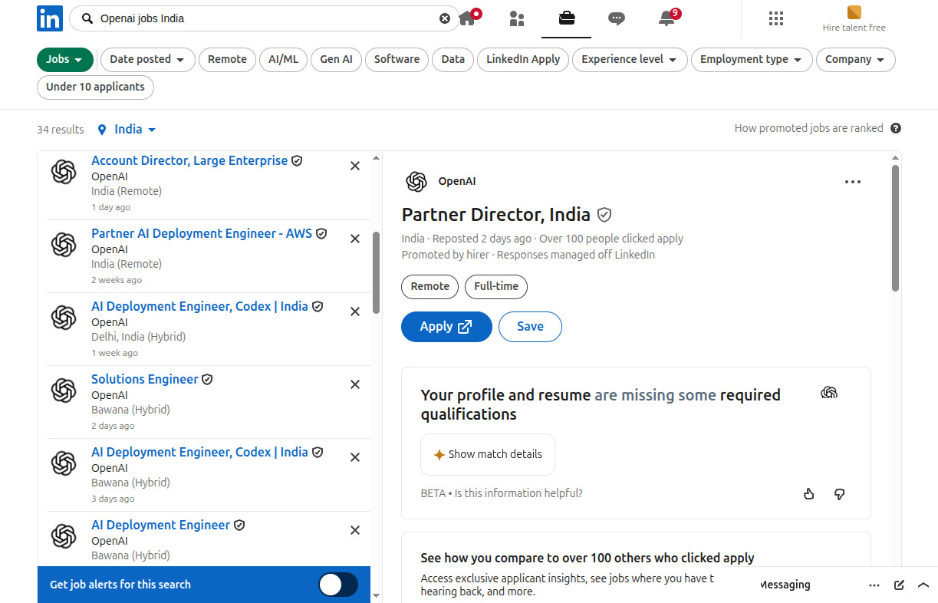Click the job list scroll down arrow
This screenshot has width=938, height=603.
tap(376, 595)
